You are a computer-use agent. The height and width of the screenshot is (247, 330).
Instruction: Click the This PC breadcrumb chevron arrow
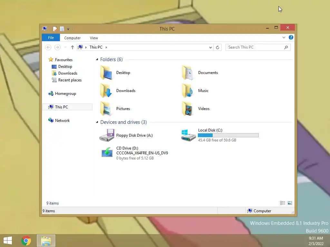(106, 48)
